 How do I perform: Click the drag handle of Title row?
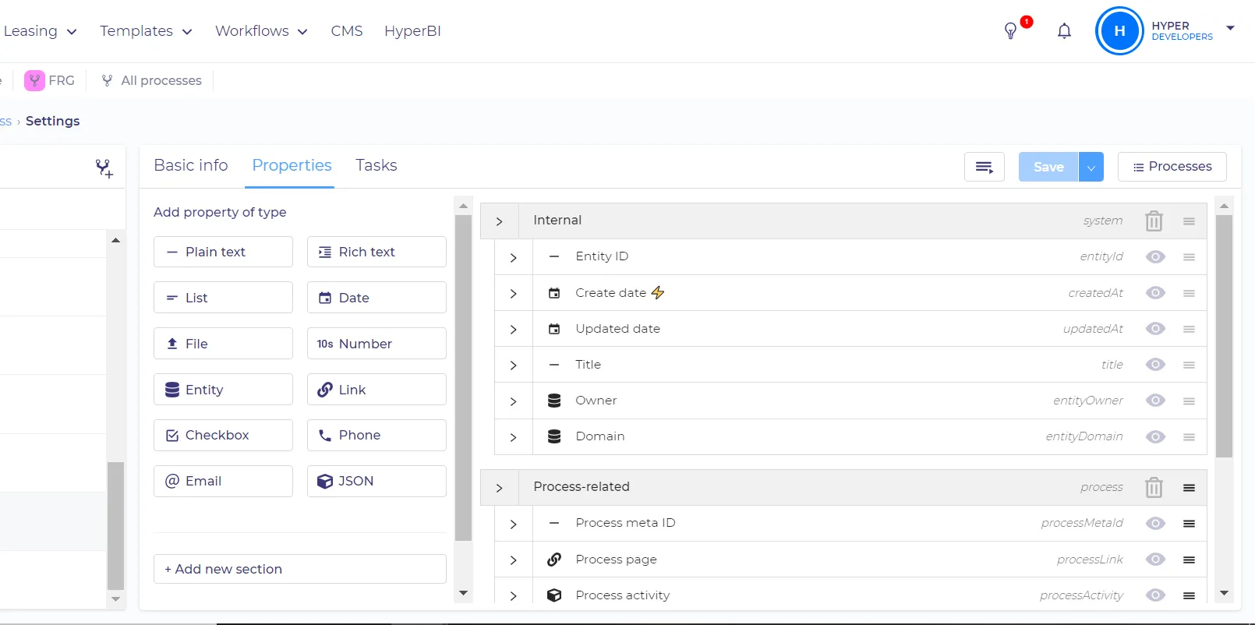coord(1189,365)
